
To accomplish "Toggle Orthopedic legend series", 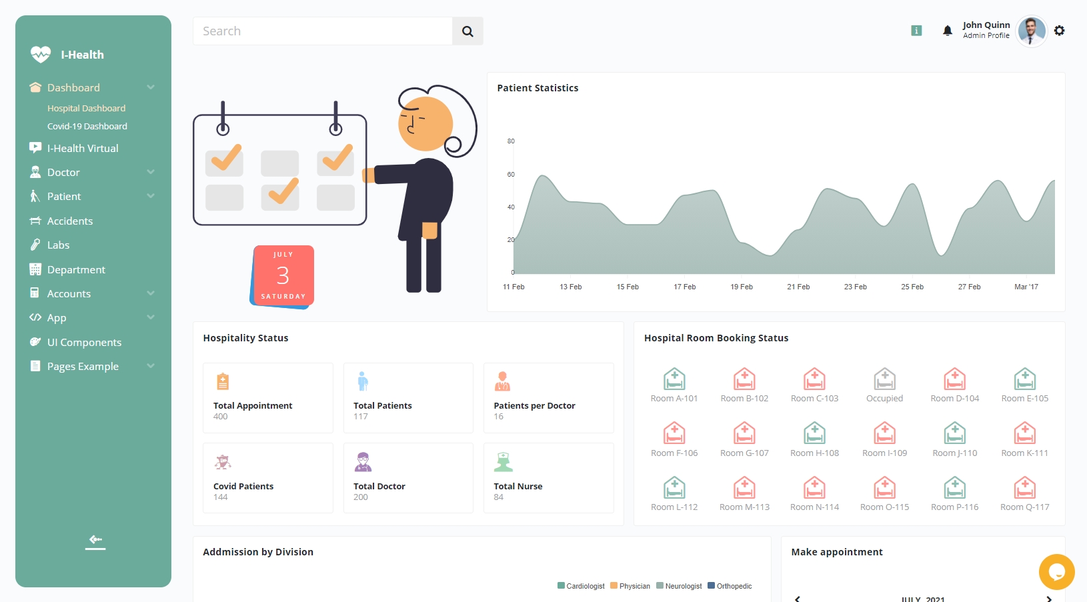I will tap(730, 586).
